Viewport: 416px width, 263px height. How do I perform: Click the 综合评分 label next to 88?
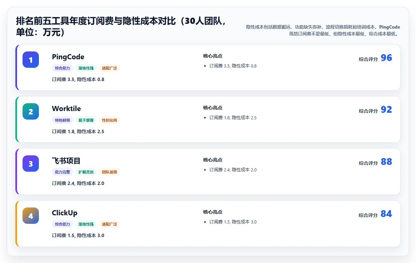point(368,163)
